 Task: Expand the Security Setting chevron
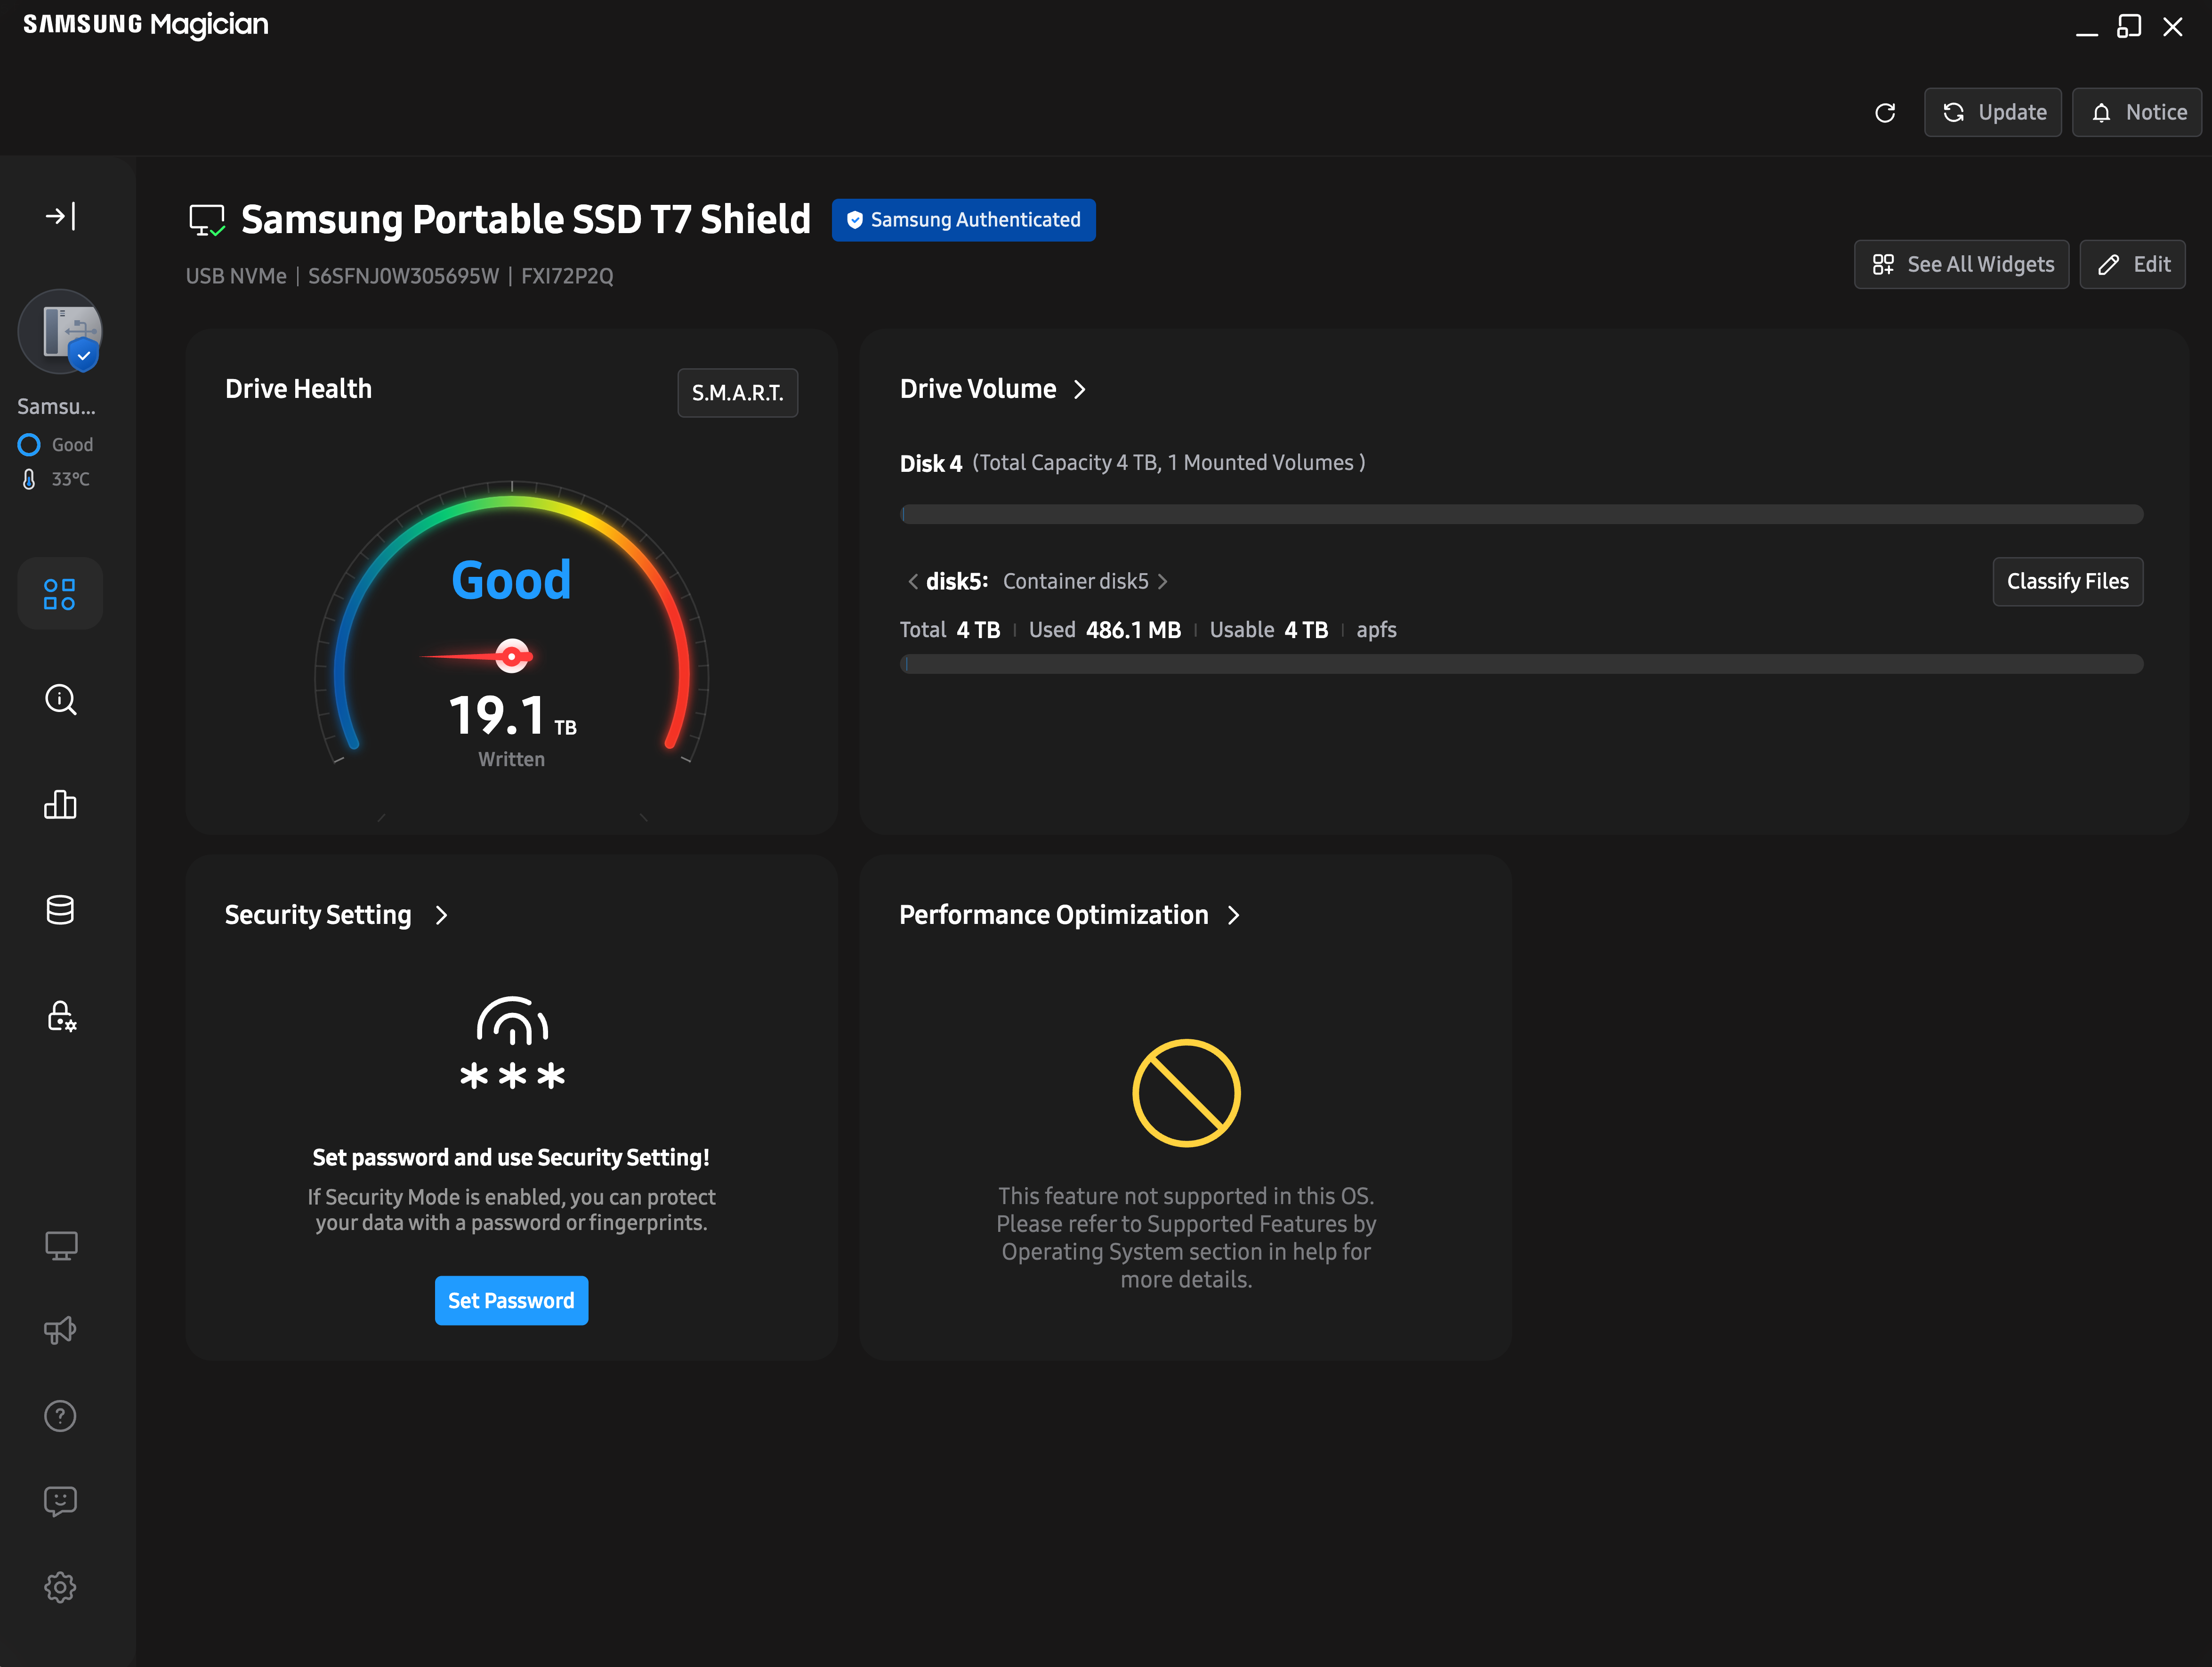pos(442,915)
